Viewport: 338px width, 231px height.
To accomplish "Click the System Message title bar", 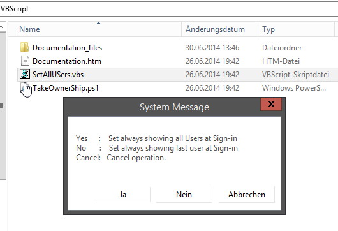I will tap(162, 107).
